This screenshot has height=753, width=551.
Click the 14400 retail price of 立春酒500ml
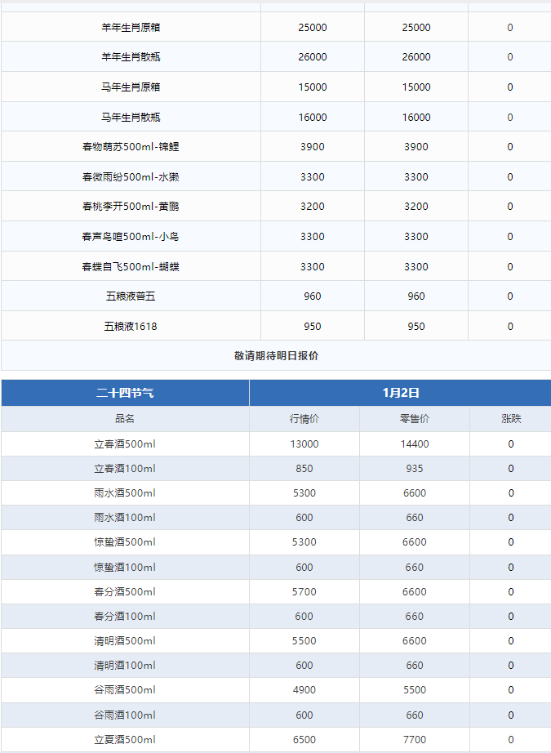coord(415,443)
